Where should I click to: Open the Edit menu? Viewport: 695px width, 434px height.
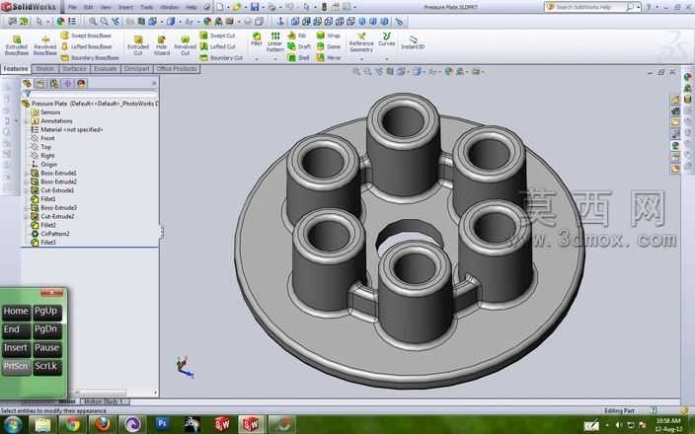pyautogui.click(x=88, y=7)
